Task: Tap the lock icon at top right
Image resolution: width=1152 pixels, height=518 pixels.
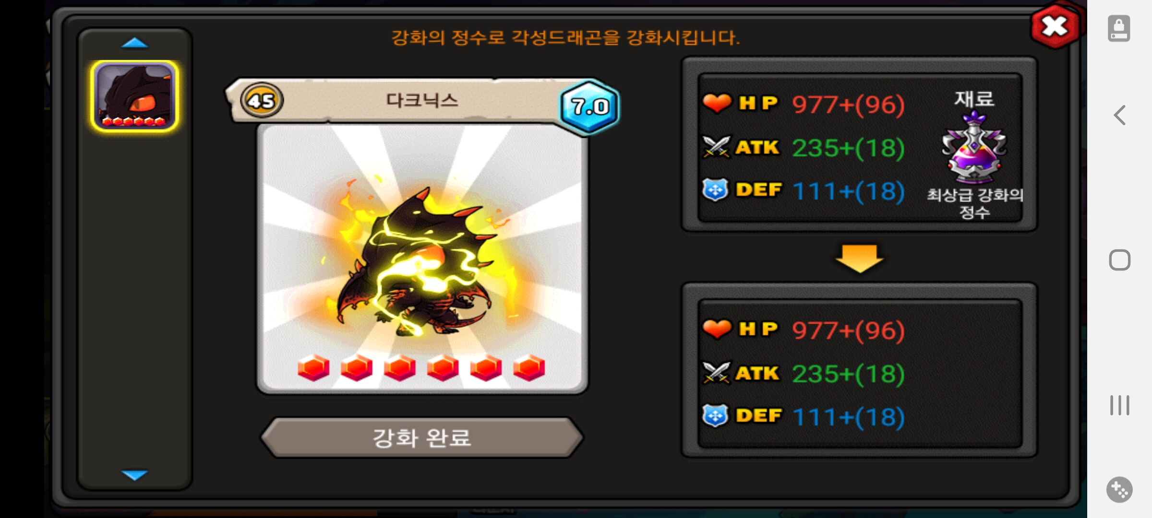Action: (x=1119, y=29)
